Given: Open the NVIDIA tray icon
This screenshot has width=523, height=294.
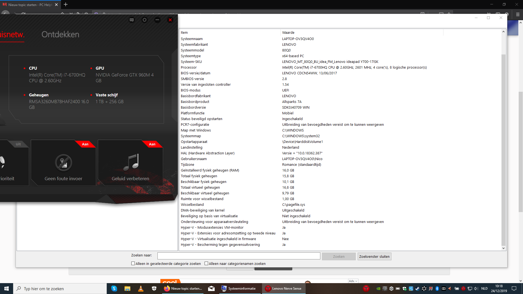Looking at the screenshot, I should (378, 289).
